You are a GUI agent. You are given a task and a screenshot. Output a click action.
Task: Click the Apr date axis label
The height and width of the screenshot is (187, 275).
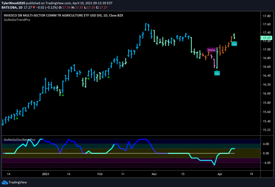pos(220,174)
